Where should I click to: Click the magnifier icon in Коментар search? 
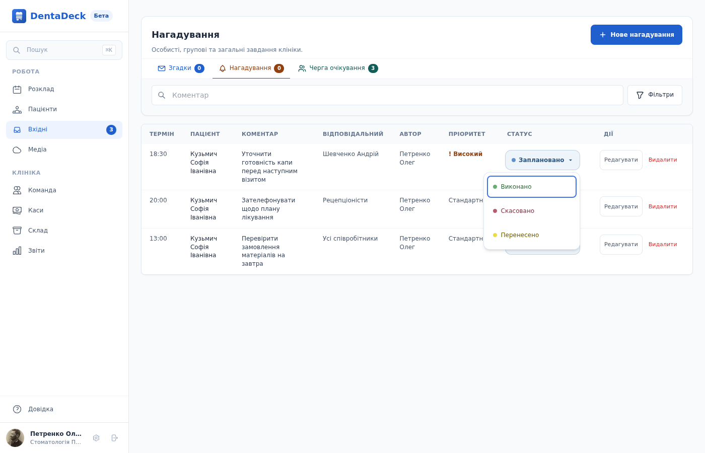(162, 95)
